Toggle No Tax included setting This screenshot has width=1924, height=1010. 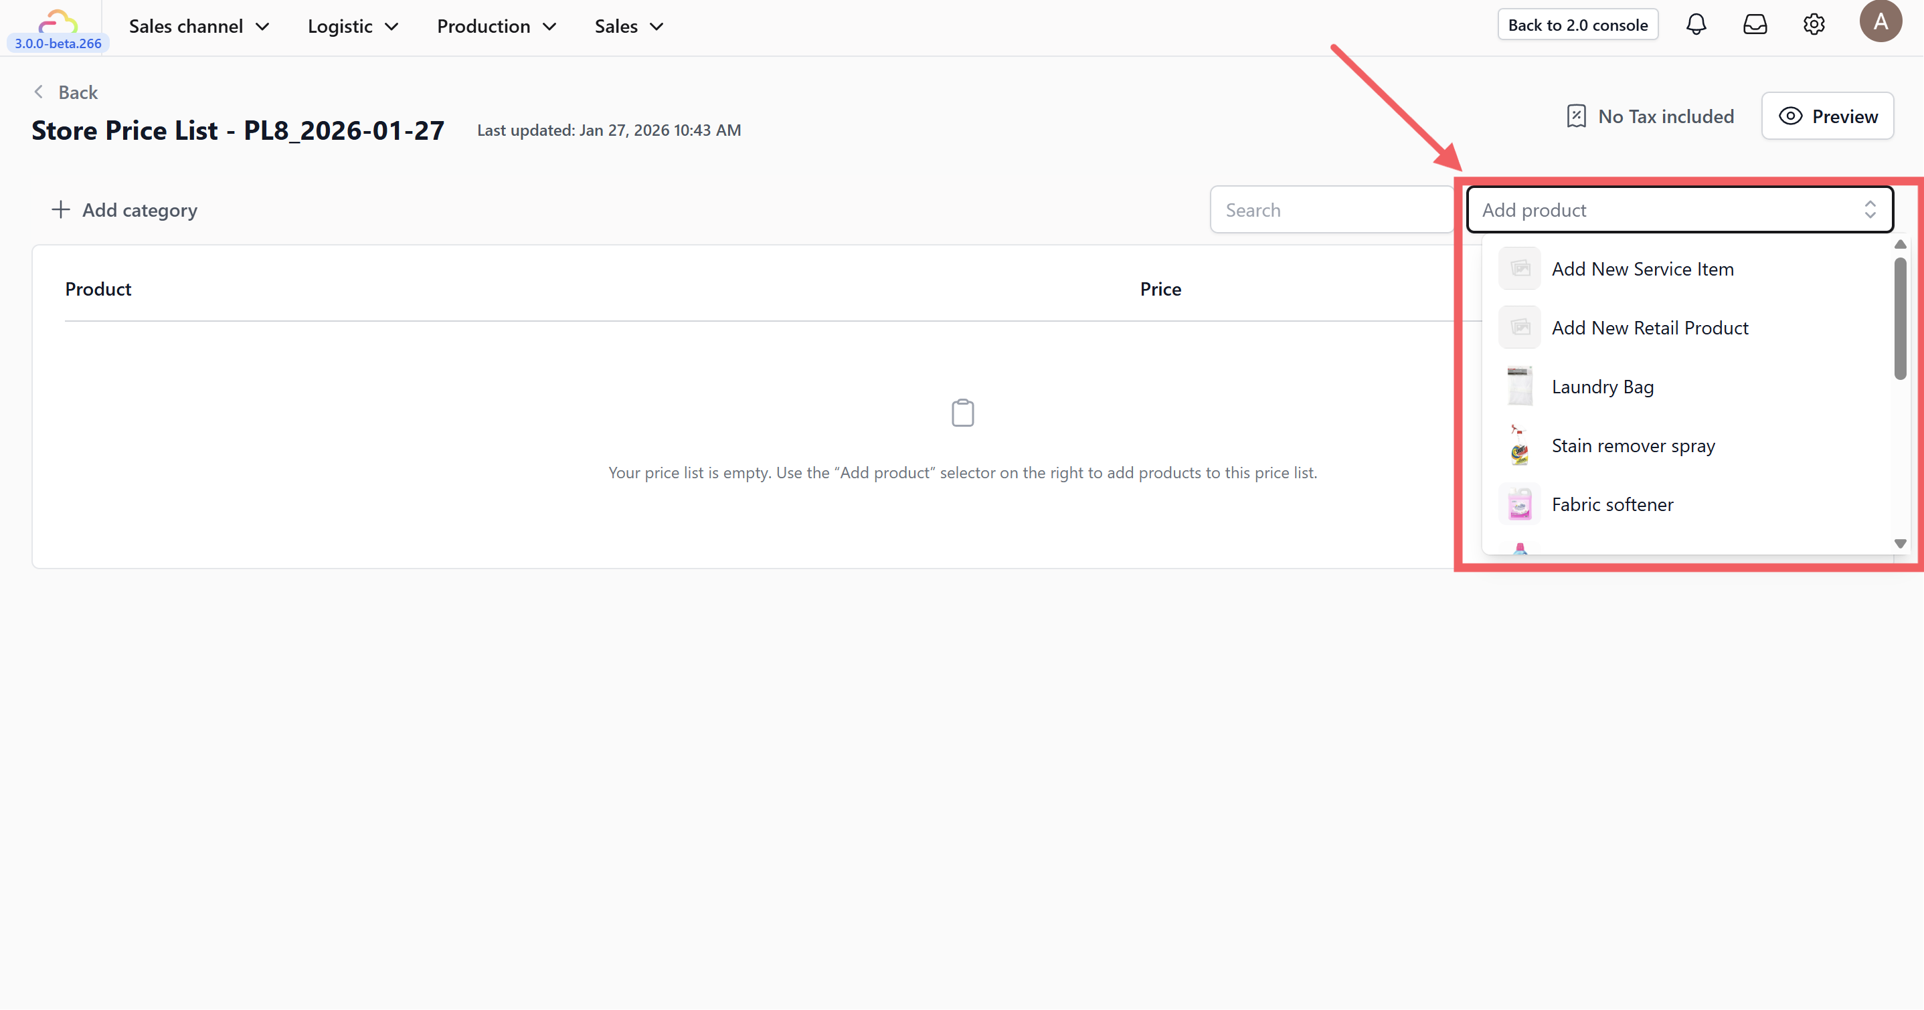[x=1665, y=116]
